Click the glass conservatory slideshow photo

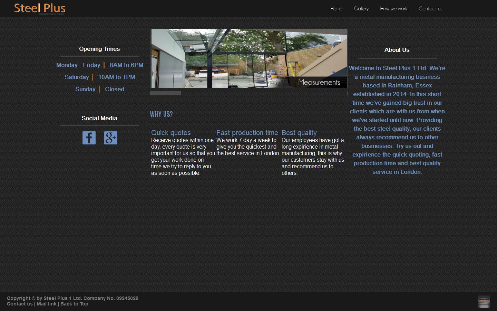point(224,58)
